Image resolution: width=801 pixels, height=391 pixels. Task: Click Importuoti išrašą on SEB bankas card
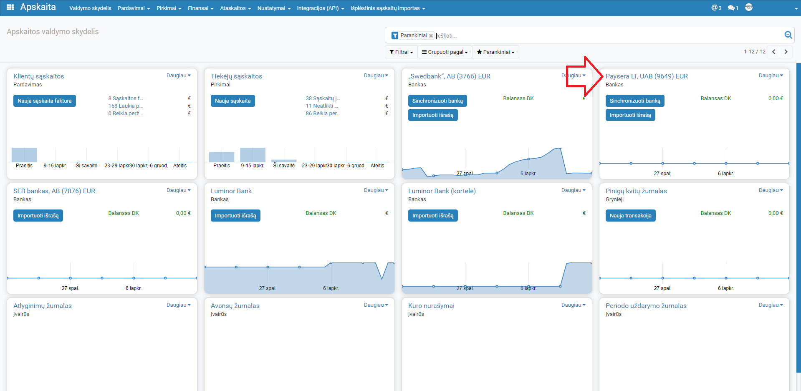38,216
